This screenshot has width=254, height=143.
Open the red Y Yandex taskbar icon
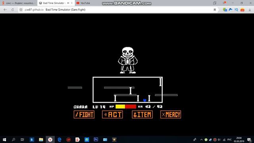coord(78,139)
